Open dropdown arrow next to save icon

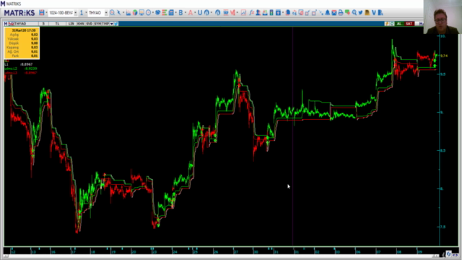[x=46, y=13]
